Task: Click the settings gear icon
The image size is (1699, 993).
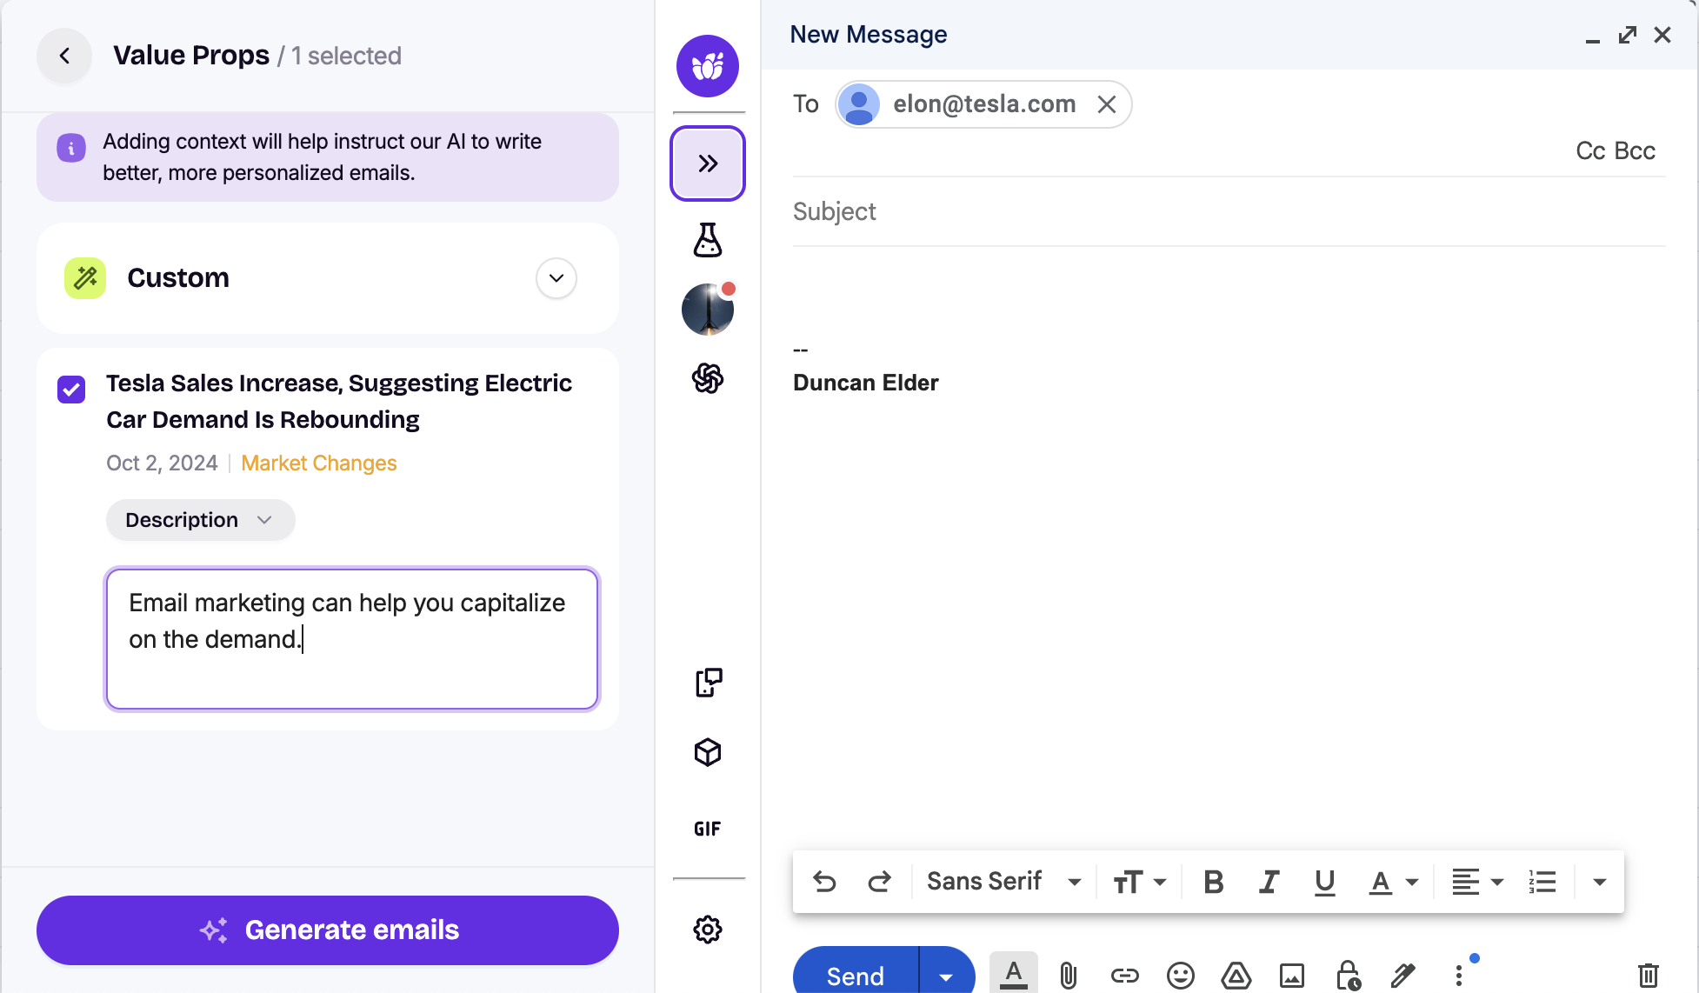Action: click(707, 930)
